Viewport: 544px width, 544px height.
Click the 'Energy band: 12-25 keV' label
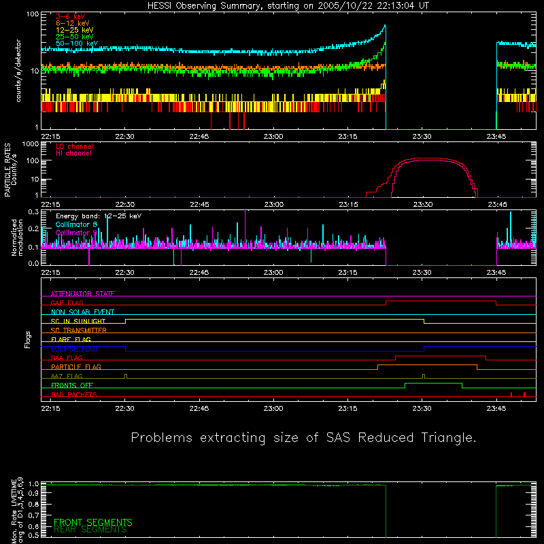pyautogui.click(x=99, y=216)
